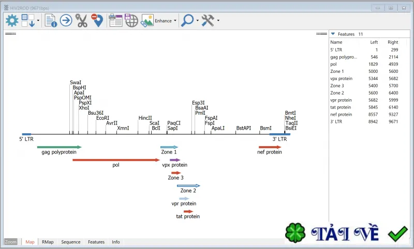
Task: Click the circled right arrow icon
Action: click(x=66, y=20)
